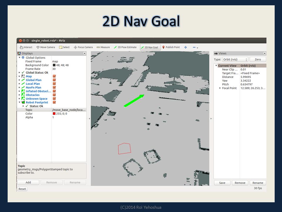The height and width of the screenshot is (212, 282).
Task: Toggle the Obstacles checkbox
Action: pos(54,95)
